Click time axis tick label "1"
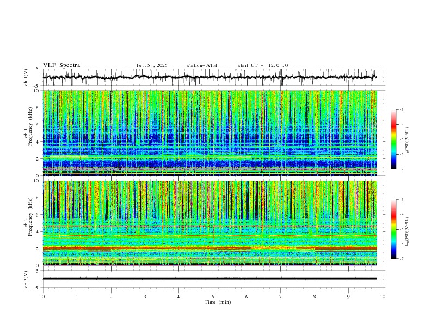431x333 pixels. pyautogui.click(x=77, y=297)
